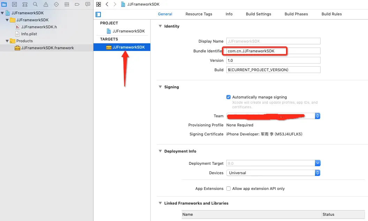The image size is (368, 221).
Task: Enable Allow app extension API only
Action: click(228, 189)
